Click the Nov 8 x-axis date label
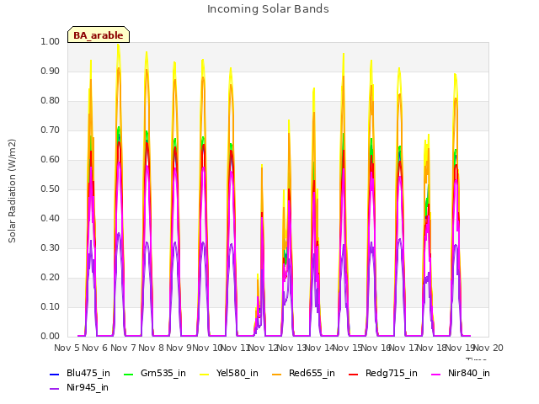Image resolution: width=539 pixels, height=404 pixels. [x=151, y=348]
